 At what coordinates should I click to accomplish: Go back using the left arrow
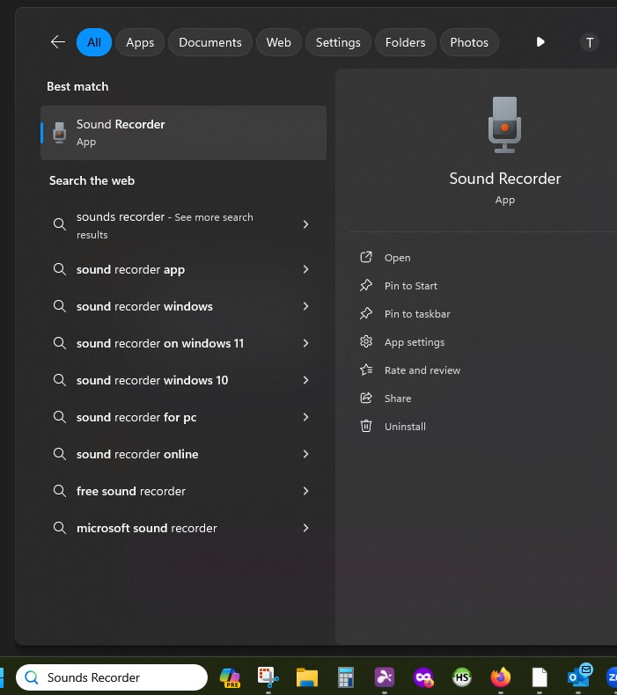pos(58,42)
